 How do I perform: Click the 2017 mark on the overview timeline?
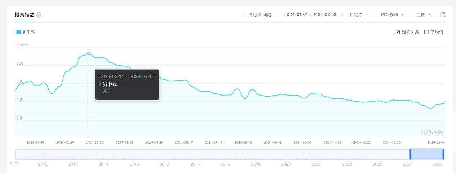pyautogui.click(x=195, y=164)
